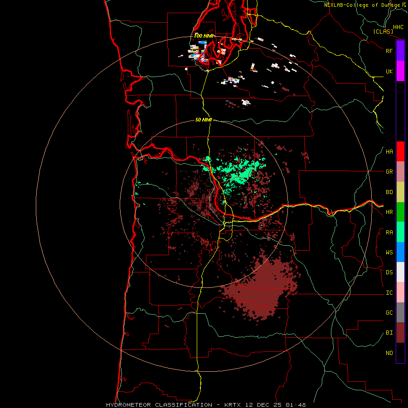The width and height of the screenshot is (408, 408).
Task: Click the ND black legend swatch
Action: coord(400,353)
